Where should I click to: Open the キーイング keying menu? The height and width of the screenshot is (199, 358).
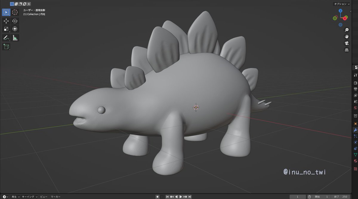click(x=30, y=197)
